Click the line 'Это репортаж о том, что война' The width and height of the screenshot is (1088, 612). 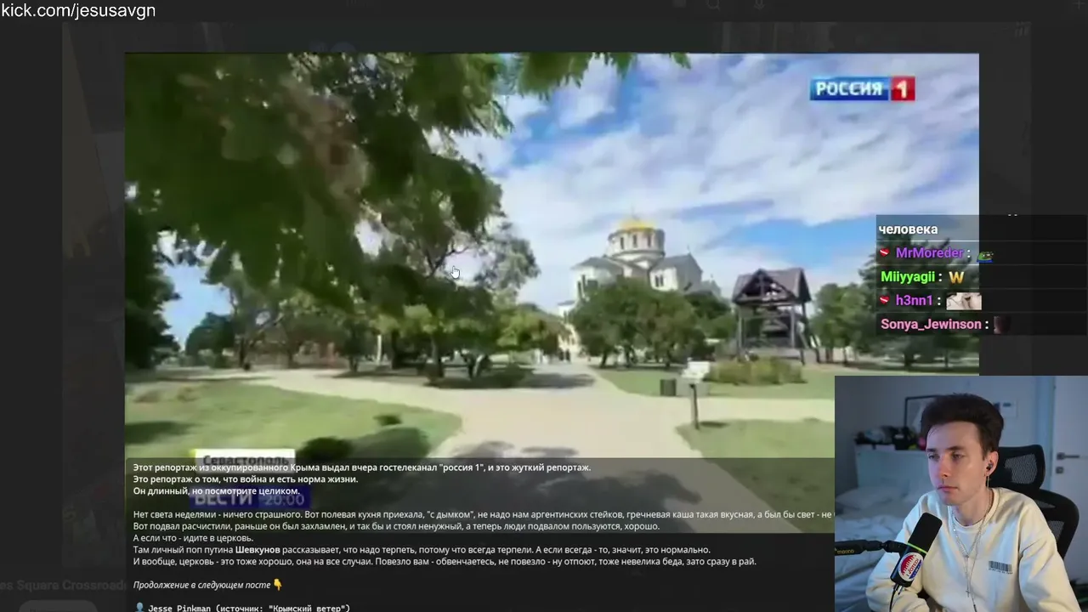coord(246,479)
